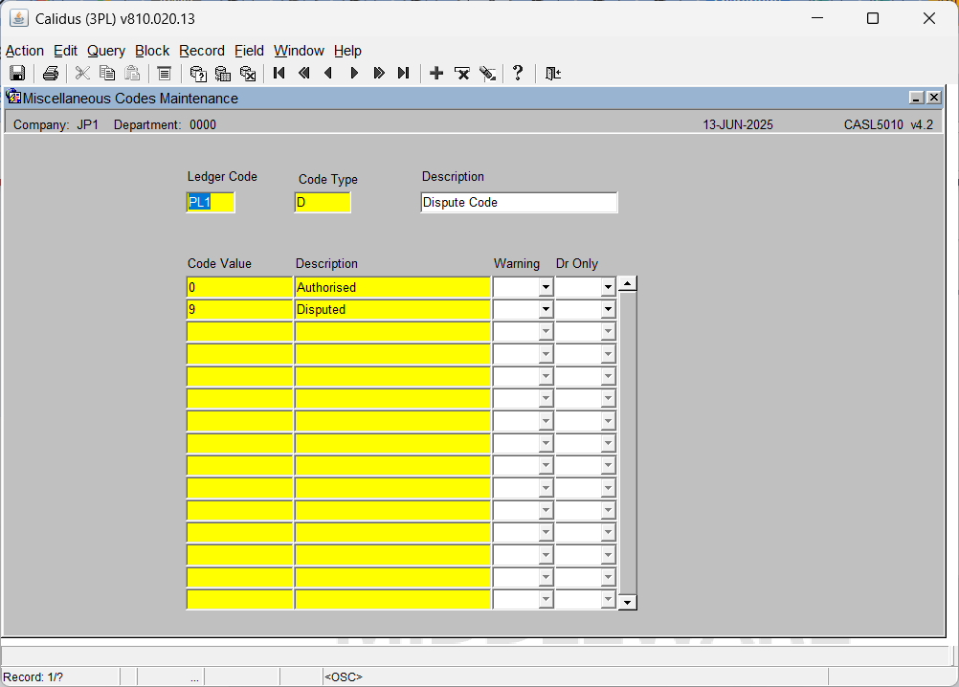The height and width of the screenshot is (687, 959).
Task: Exit the form with the door icon
Action: pos(553,74)
